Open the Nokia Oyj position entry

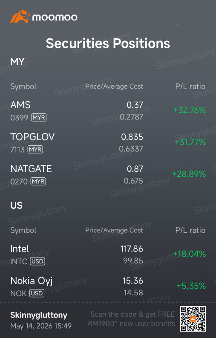(108, 286)
